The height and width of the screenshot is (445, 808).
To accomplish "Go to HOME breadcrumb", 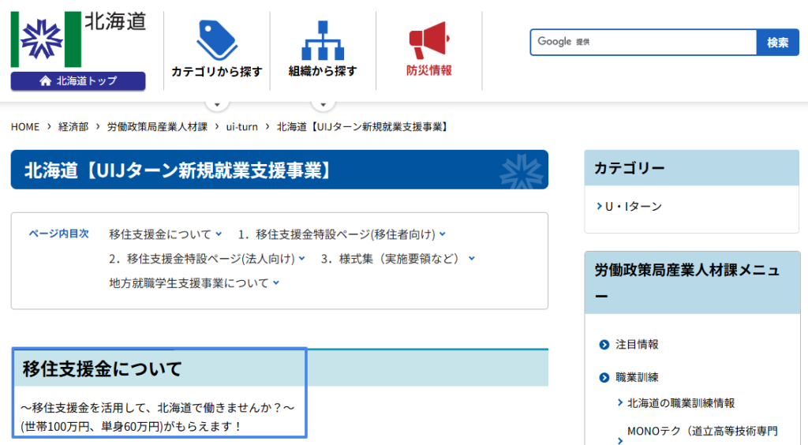I will point(25,127).
